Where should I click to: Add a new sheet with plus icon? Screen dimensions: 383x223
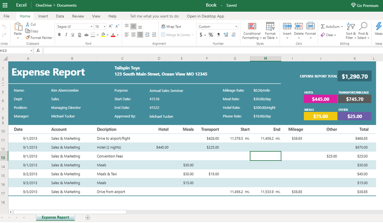click(x=88, y=217)
